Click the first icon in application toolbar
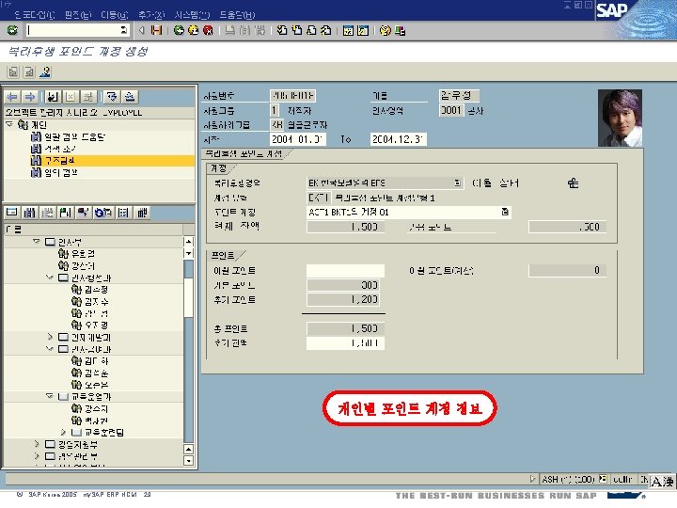 pyautogui.click(x=13, y=71)
